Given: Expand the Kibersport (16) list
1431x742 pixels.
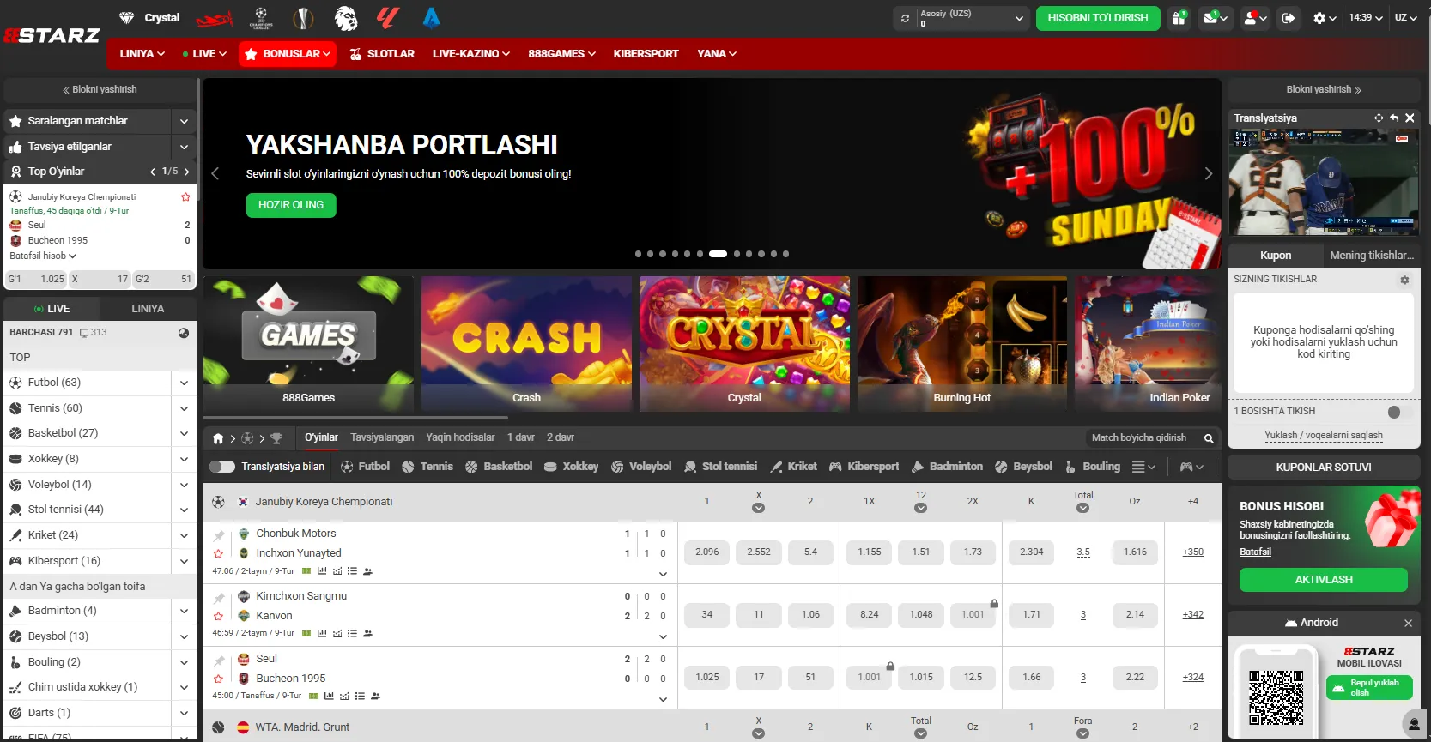Looking at the screenshot, I should tap(184, 561).
